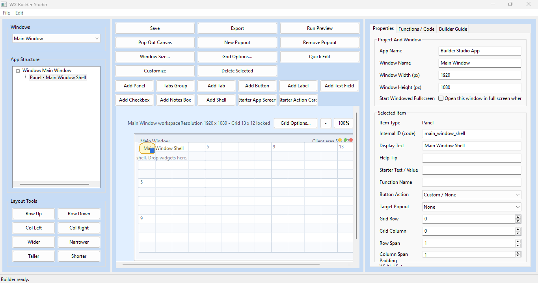Click Delete Selected
This screenshot has width=538, height=283.
click(237, 71)
